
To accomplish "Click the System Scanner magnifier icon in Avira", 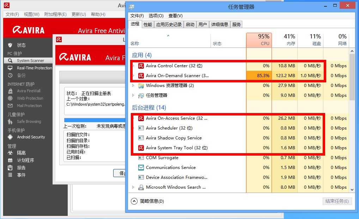I will pos(10,61).
